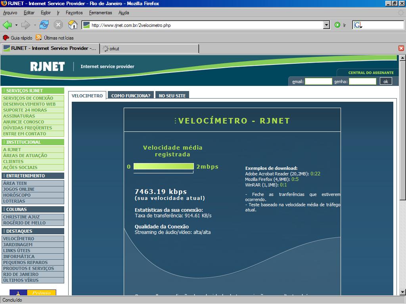Go back with the green Back arrow
Image resolution: width=406 pixels, height=304 pixels.
(7, 25)
